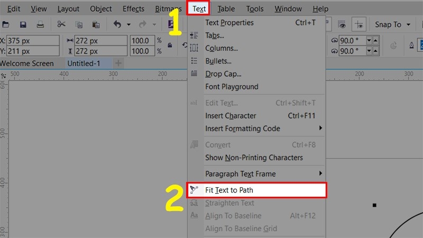The height and width of the screenshot is (238, 423).
Task: Select the Cut scissors icon
Action: pos(61,24)
